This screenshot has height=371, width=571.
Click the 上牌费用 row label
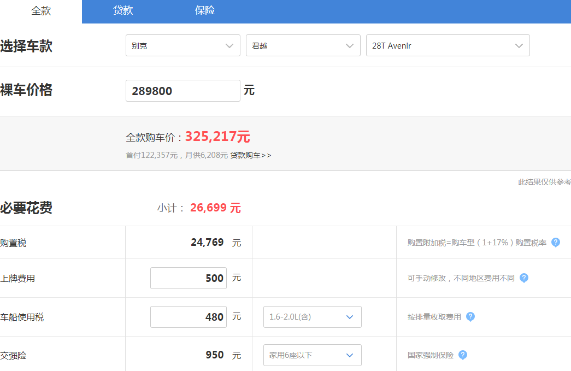tap(17, 279)
